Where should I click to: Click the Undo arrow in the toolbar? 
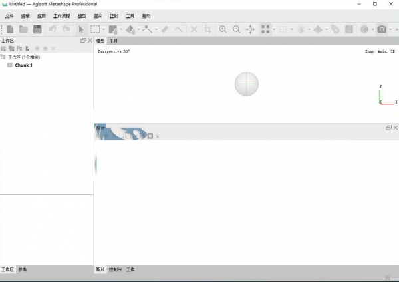click(53, 29)
